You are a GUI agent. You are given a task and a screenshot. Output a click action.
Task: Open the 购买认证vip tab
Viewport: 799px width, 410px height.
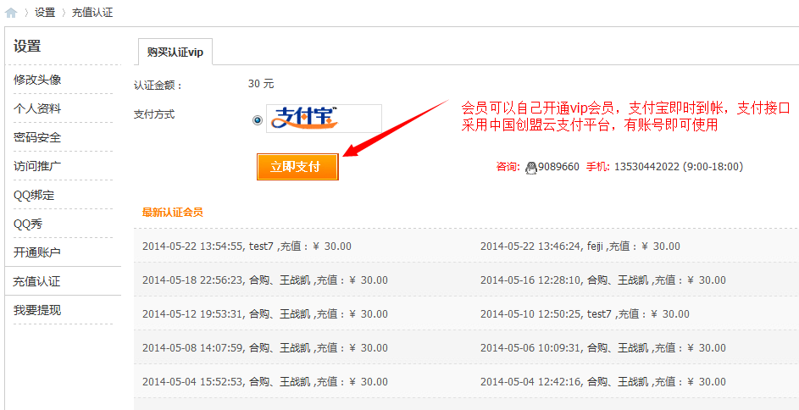[175, 52]
